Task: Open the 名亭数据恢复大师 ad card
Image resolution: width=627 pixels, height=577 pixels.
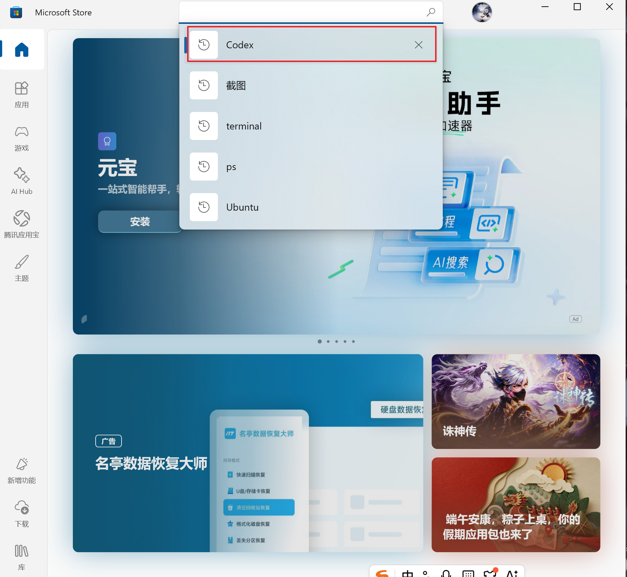Action: tap(248, 453)
